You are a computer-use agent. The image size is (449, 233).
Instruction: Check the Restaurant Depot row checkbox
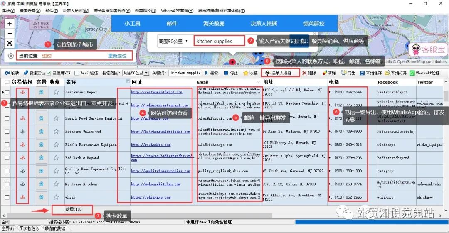click(x=7, y=92)
